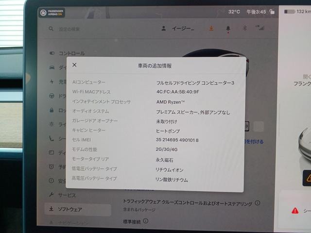
Task: Select the 永久磁石 motor type value
Action: (164, 160)
